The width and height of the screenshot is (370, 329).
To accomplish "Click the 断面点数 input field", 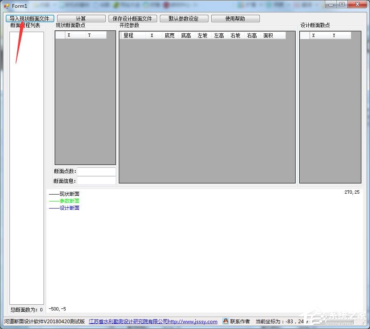I will [96, 171].
